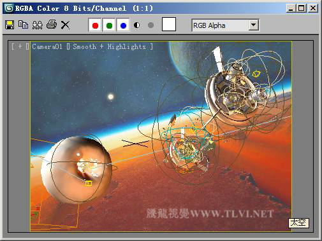322x241 pixels.
Task: Select the large sphere planet object
Action: pos(77,170)
